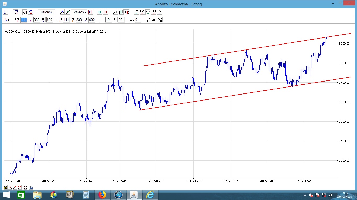
Task: Click the zoom out magnifier icon
Action: tap(68, 12)
